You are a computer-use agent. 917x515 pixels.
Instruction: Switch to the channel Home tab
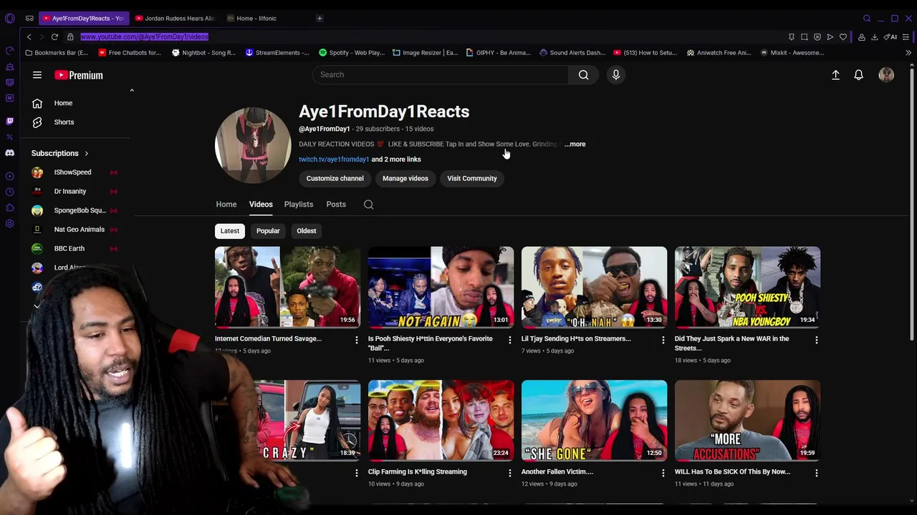226,205
